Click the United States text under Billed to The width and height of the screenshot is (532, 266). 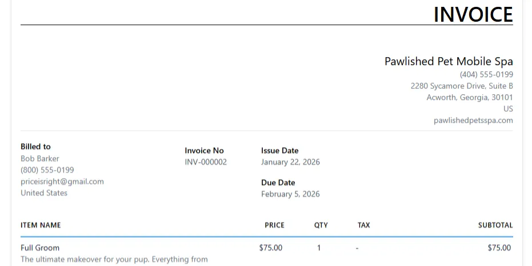click(x=44, y=193)
